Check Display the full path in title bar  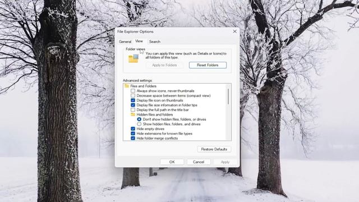coord(133,110)
